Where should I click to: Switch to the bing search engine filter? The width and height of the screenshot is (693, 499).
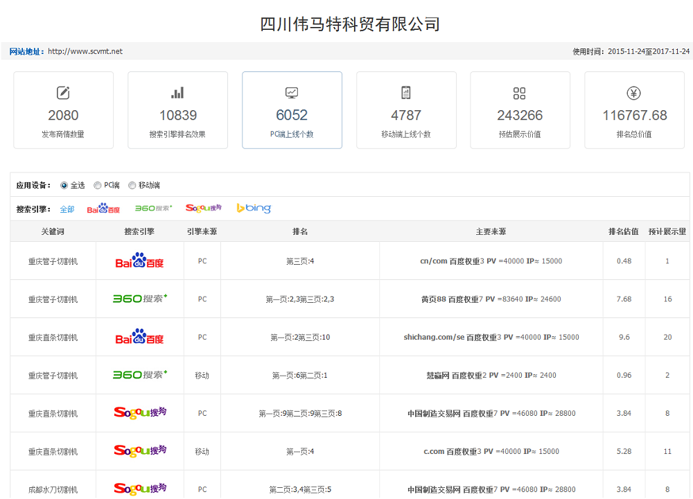tap(252, 208)
